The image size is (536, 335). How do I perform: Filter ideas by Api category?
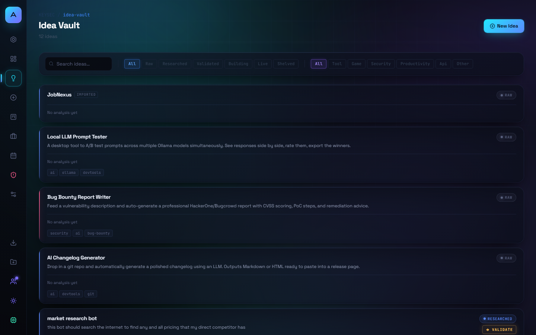[443, 64]
